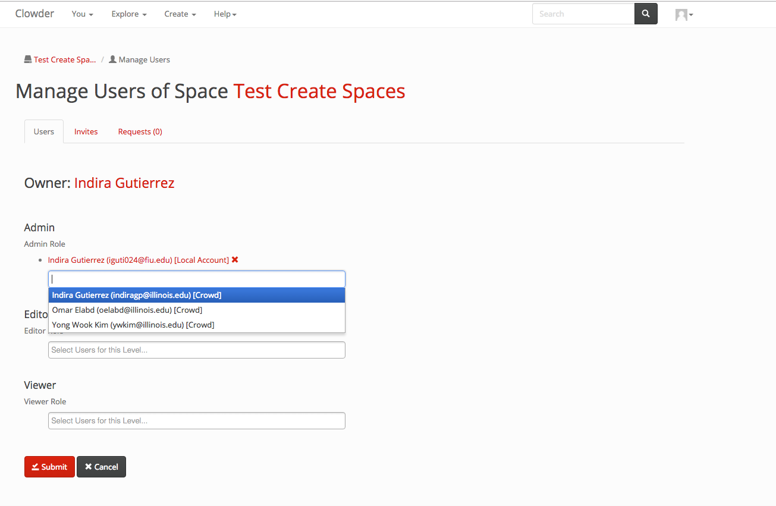Switch to the Invites tab
776x506 pixels.
coord(86,131)
